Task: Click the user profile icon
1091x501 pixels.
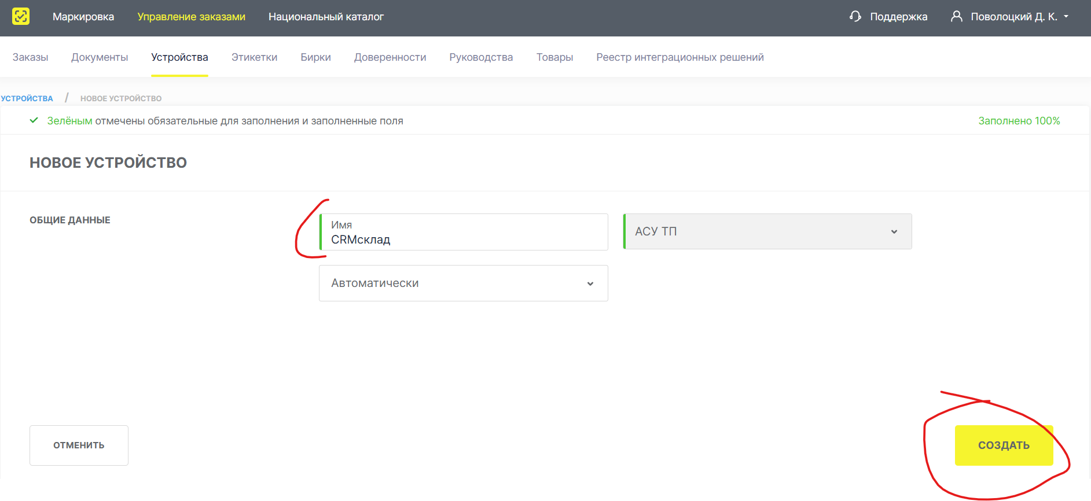Action: pos(956,16)
